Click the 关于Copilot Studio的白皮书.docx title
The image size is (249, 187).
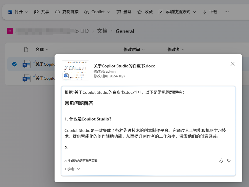click(x=124, y=66)
